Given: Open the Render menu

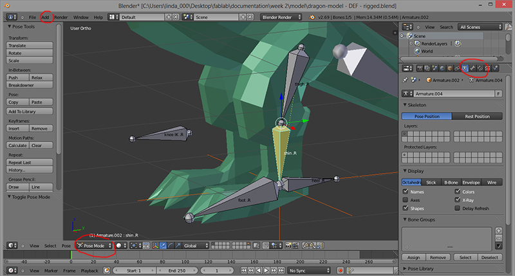Looking at the screenshot, I should pyautogui.click(x=61, y=17).
